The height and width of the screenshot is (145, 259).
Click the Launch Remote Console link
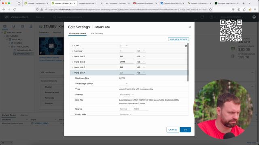[50, 60]
